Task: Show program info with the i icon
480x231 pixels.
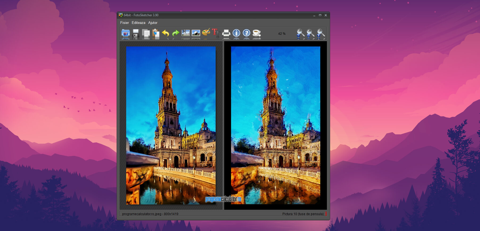Action: click(236, 33)
